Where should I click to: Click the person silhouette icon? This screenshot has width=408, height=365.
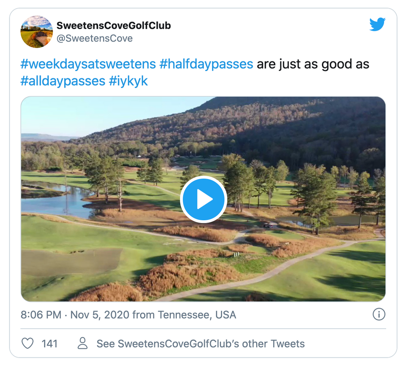pyautogui.click(x=82, y=343)
